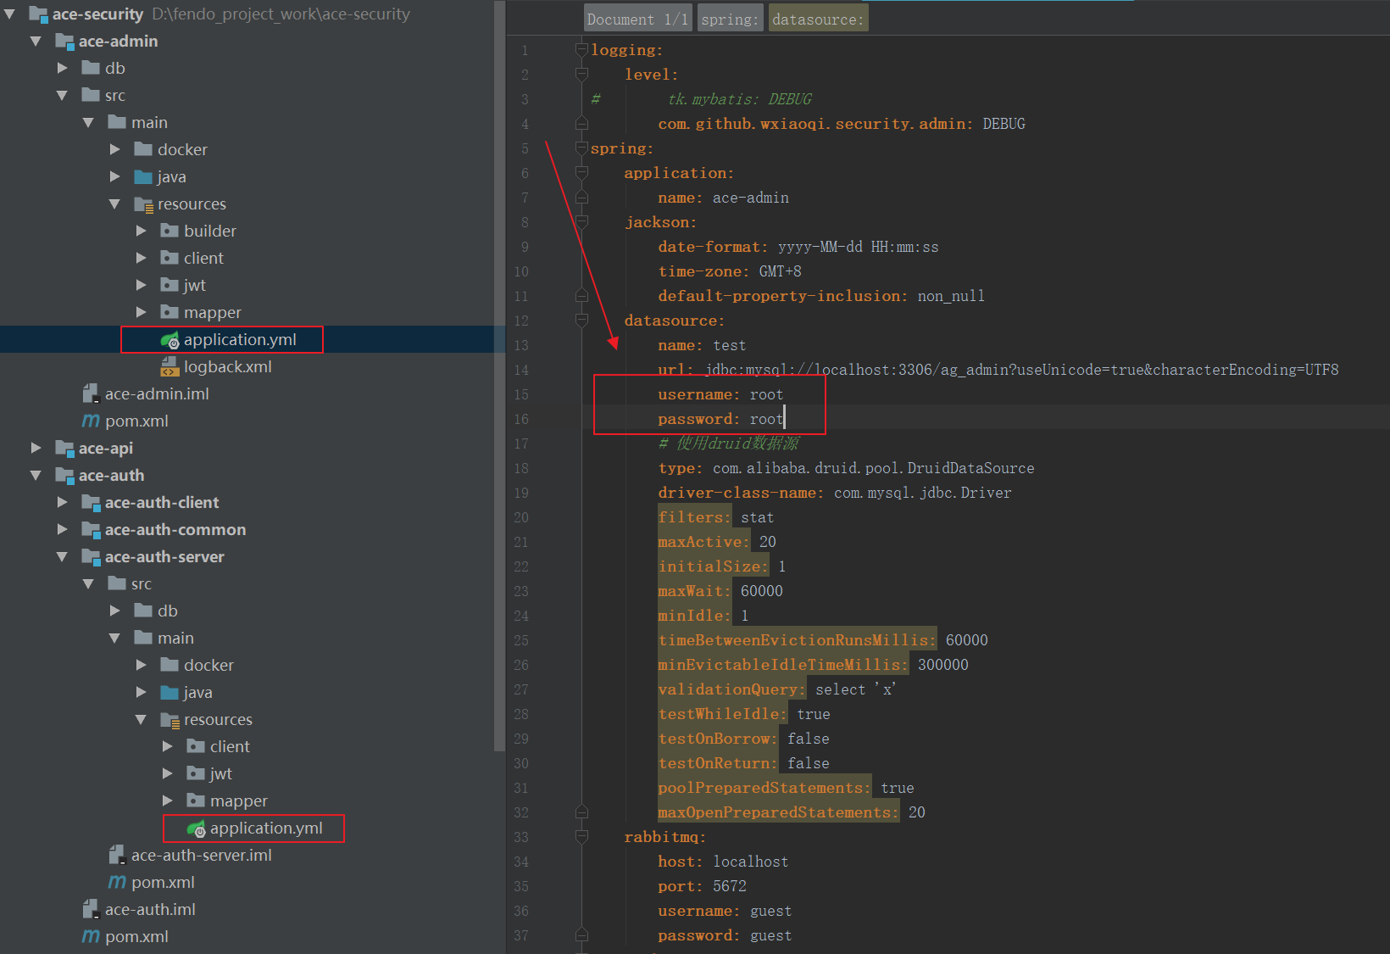Click the project tree vertical scrollbar

[x=499, y=377]
